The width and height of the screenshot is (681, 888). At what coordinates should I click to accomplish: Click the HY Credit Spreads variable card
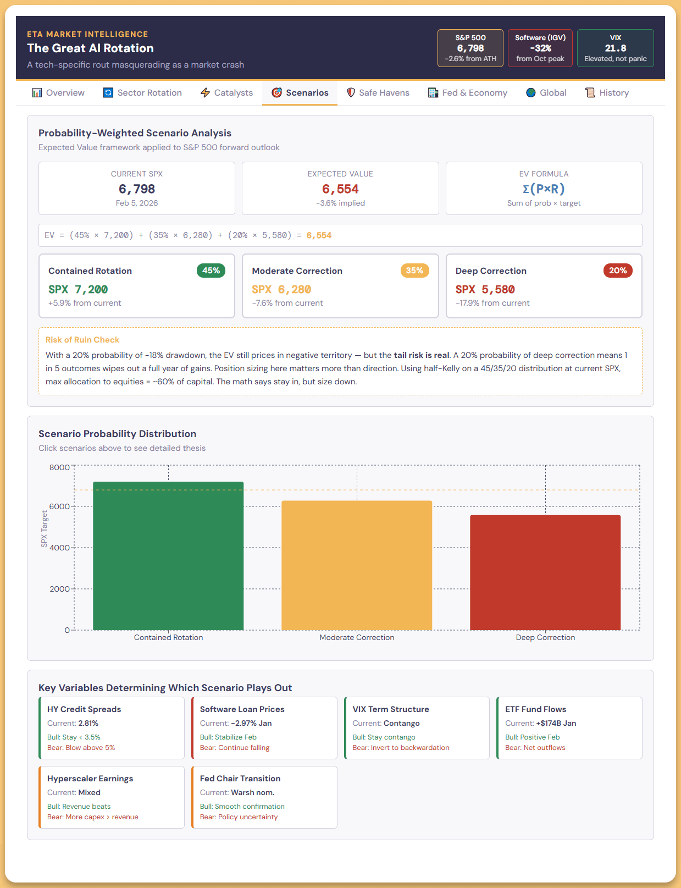[x=112, y=728]
